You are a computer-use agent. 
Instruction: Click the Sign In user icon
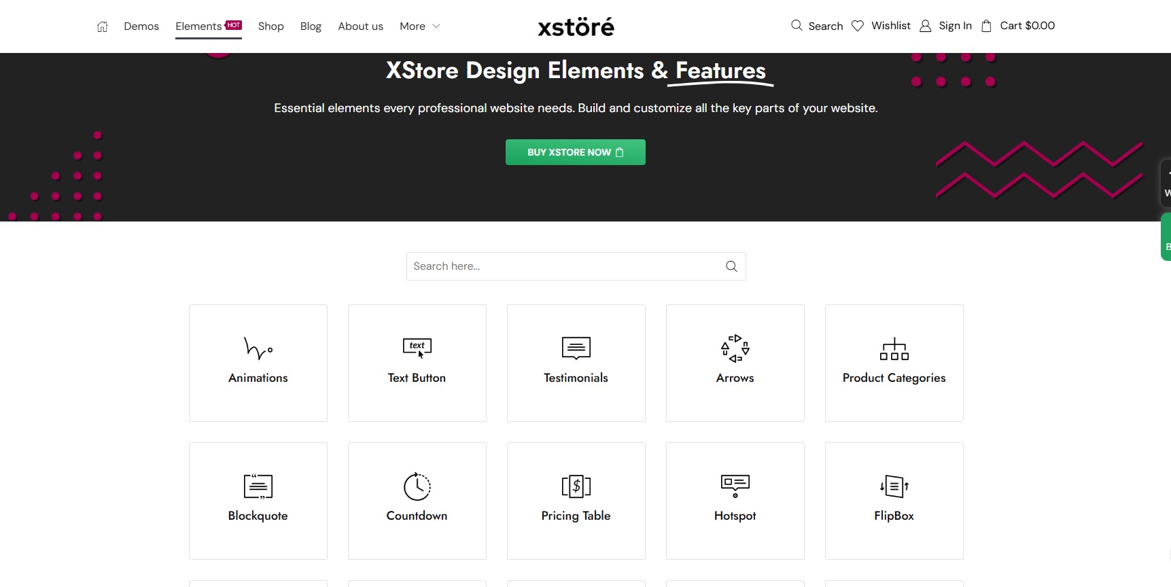point(925,26)
